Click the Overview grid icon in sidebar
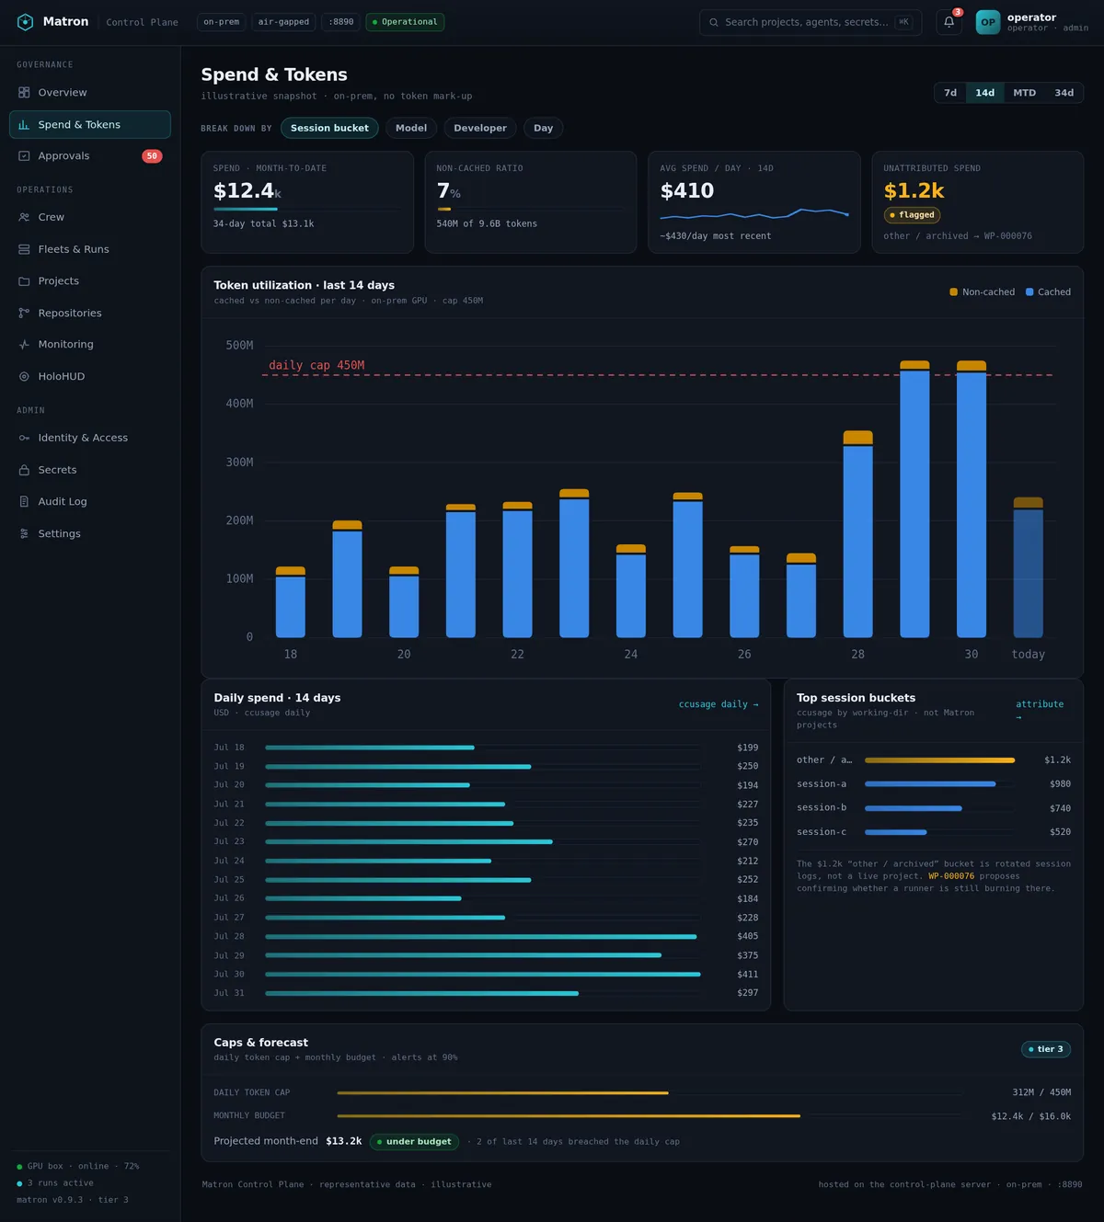Image resolution: width=1104 pixels, height=1222 pixels. point(24,93)
